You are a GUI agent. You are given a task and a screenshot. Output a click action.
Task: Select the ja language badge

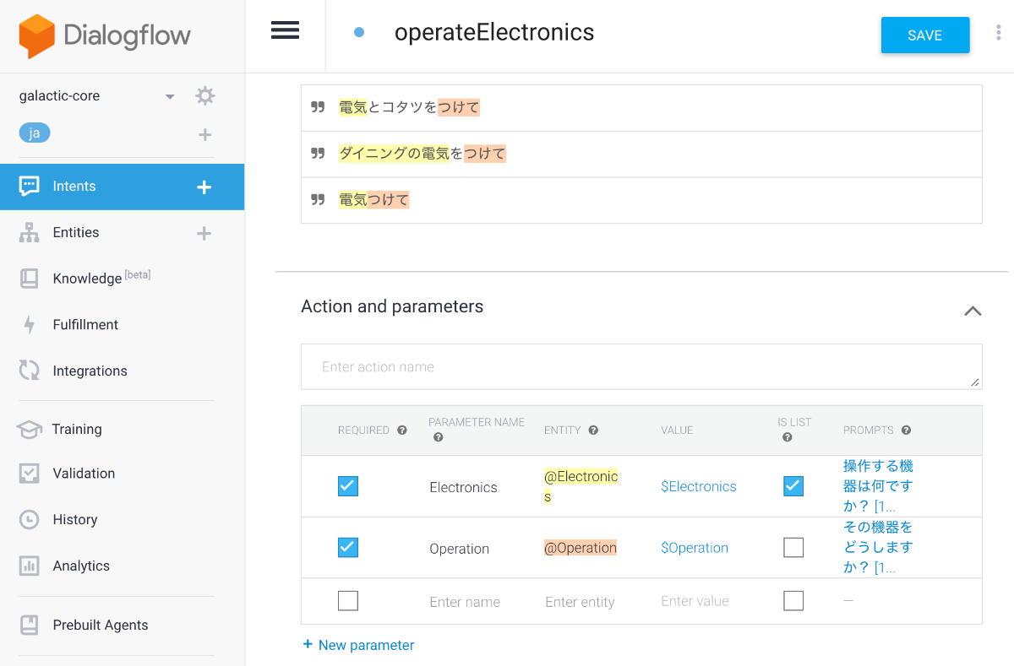point(35,133)
